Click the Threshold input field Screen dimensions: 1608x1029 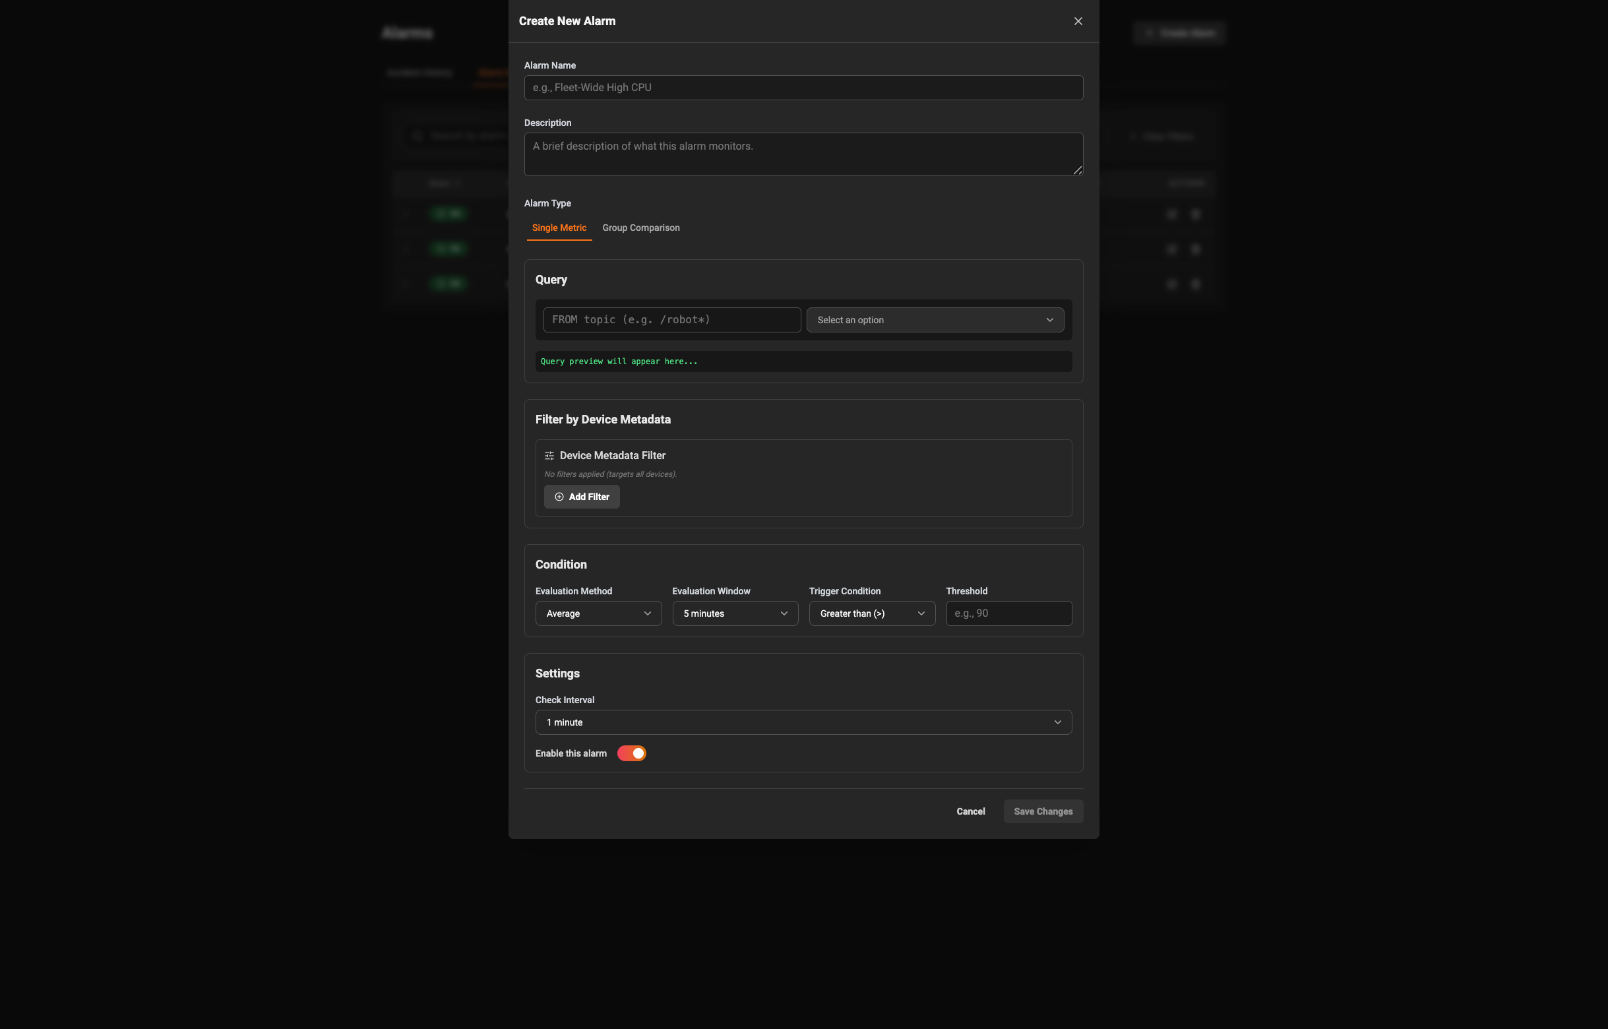pos(1008,613)
